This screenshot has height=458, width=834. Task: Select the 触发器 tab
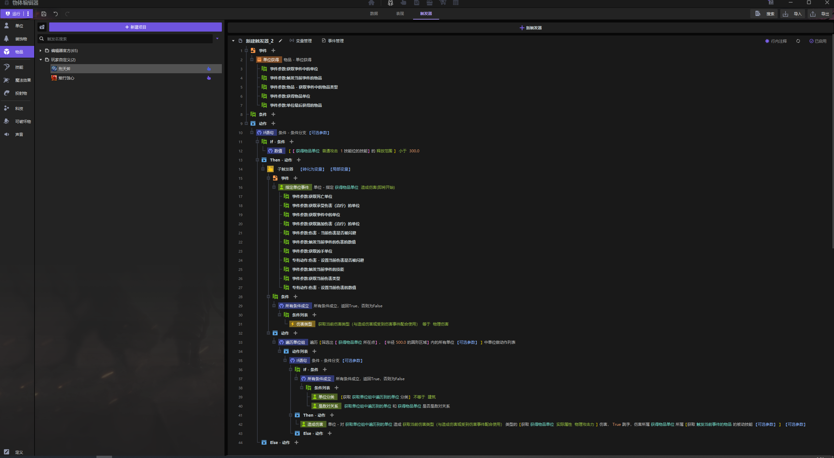(426, 14)
